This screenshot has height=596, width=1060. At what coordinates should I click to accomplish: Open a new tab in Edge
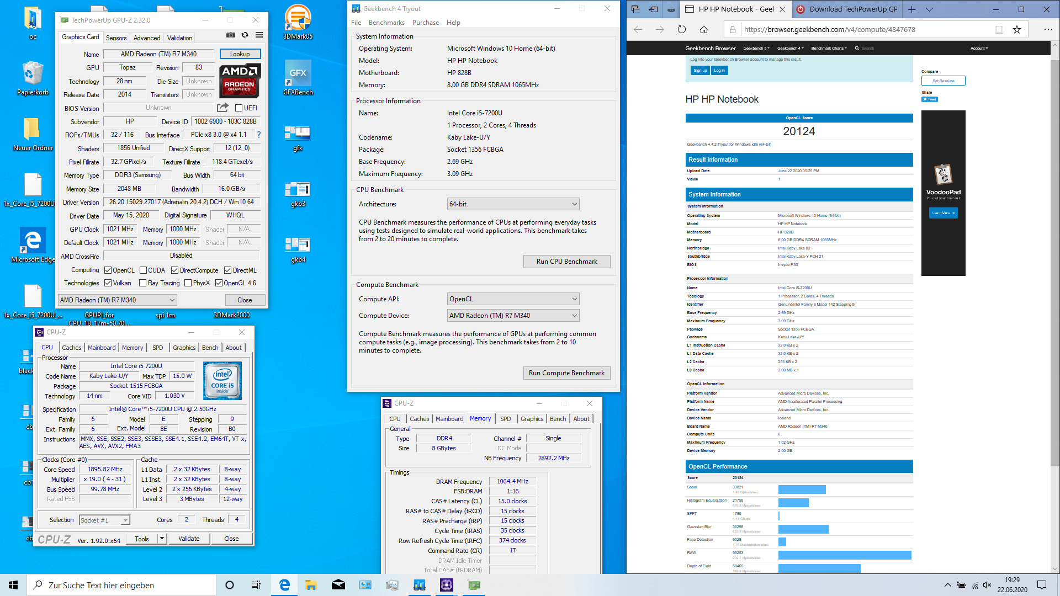click(911, 9)
